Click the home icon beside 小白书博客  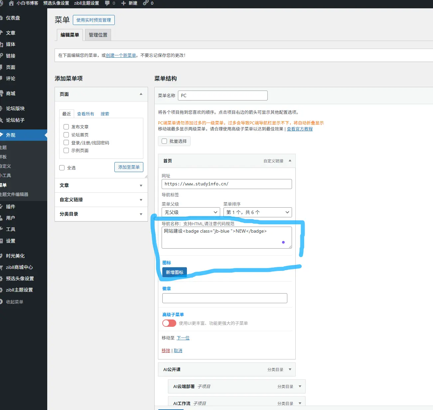[x=11, y=3]
